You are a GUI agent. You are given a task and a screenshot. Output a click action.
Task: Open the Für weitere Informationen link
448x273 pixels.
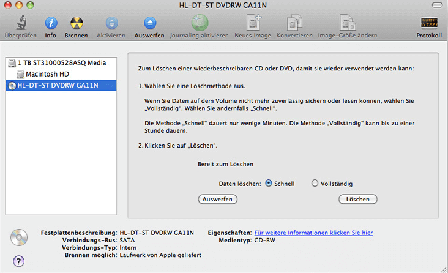point(313,233)
